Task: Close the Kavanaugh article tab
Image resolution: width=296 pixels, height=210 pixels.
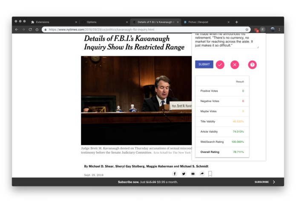Action: pos(178,22)
